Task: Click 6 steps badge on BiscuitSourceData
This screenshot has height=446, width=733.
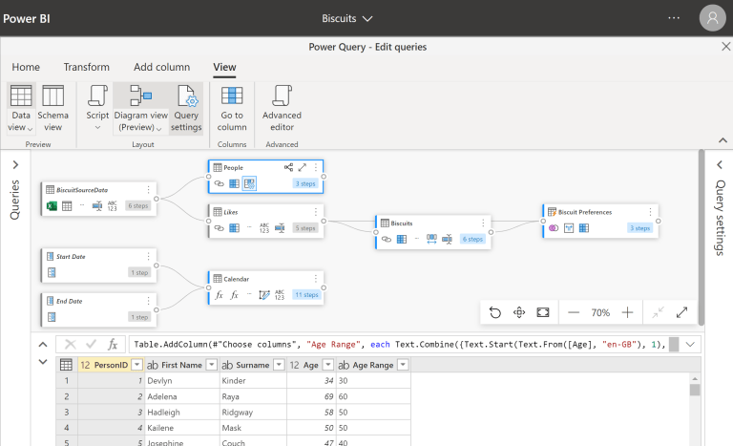Action: tap(138, 205)
